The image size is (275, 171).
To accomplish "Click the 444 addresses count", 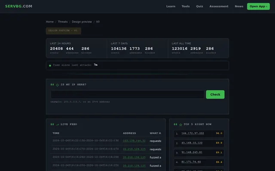I will coord(70,49).
